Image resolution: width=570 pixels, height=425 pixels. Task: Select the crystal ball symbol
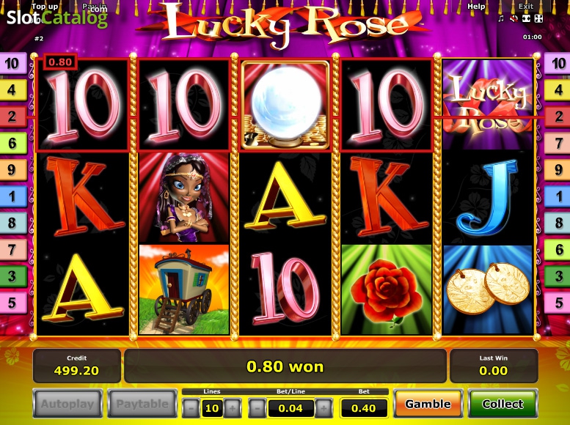pyautogui.click(x=285, y=105)
